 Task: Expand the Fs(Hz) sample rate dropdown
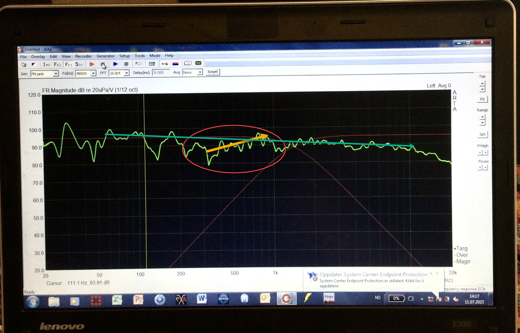click(x=93, y=73)
